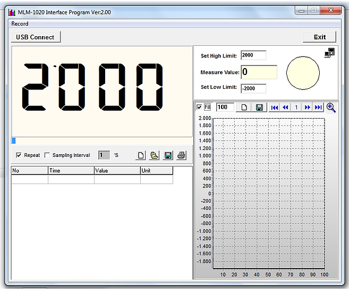Viewport: 349px width, 291px height.
Task: Click the new record file icon
Action: pos(141,155)
